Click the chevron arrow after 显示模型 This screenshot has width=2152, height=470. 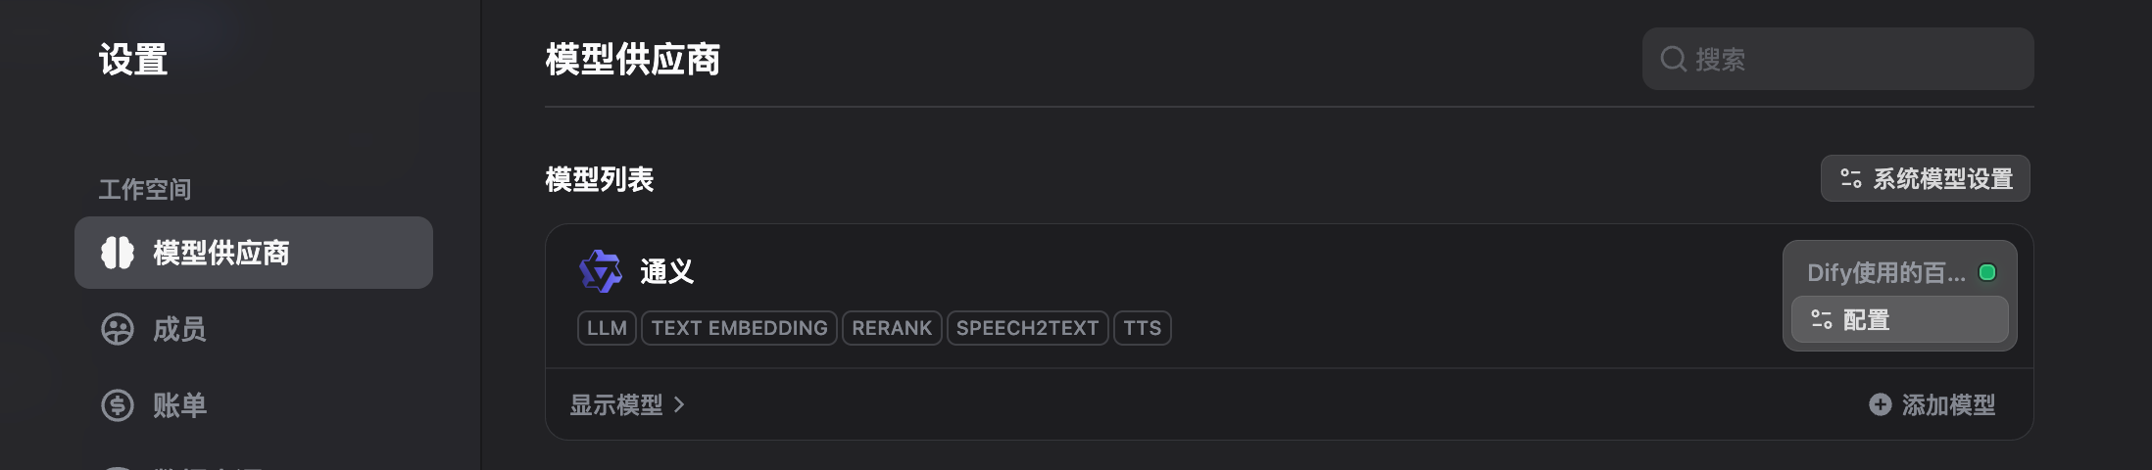point(679,404)
